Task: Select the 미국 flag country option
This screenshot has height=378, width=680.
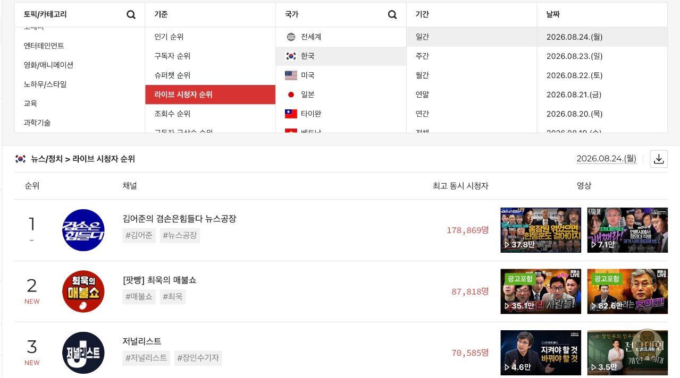Action: (x=341, y=75)
